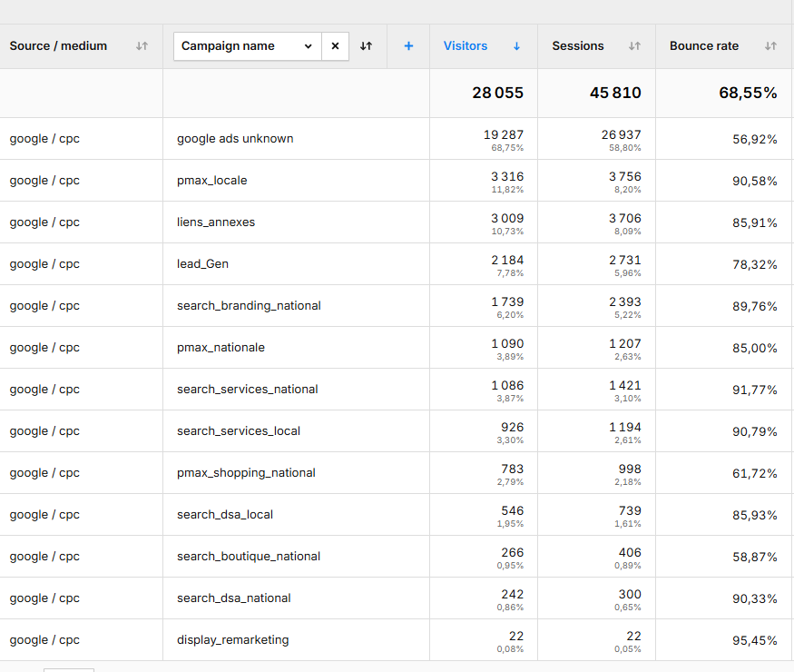The height and width of the screenshot is (672, 794).
Task: Click the search_dsa_local campaign name
Action: point(225,515)
